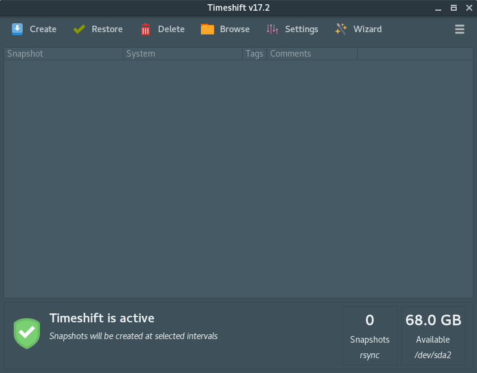Viewport: 477px width, 373px height.
Task: Select the empty snapshot list area
Action: tap(237, 179)
